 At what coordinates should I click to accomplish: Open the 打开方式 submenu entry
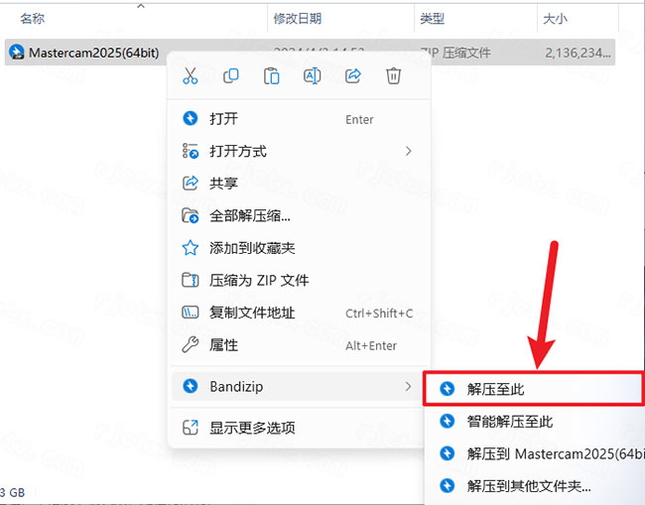299,152
